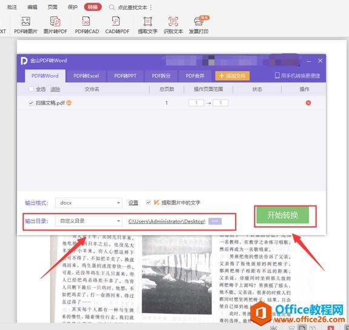
Task: Click the browse folder ellipsis button
Action: 214,221
